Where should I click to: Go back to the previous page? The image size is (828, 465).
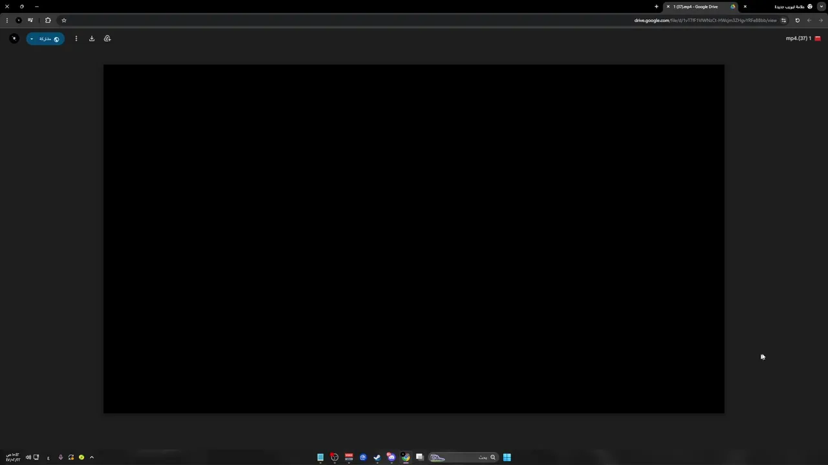click(809, 20)
